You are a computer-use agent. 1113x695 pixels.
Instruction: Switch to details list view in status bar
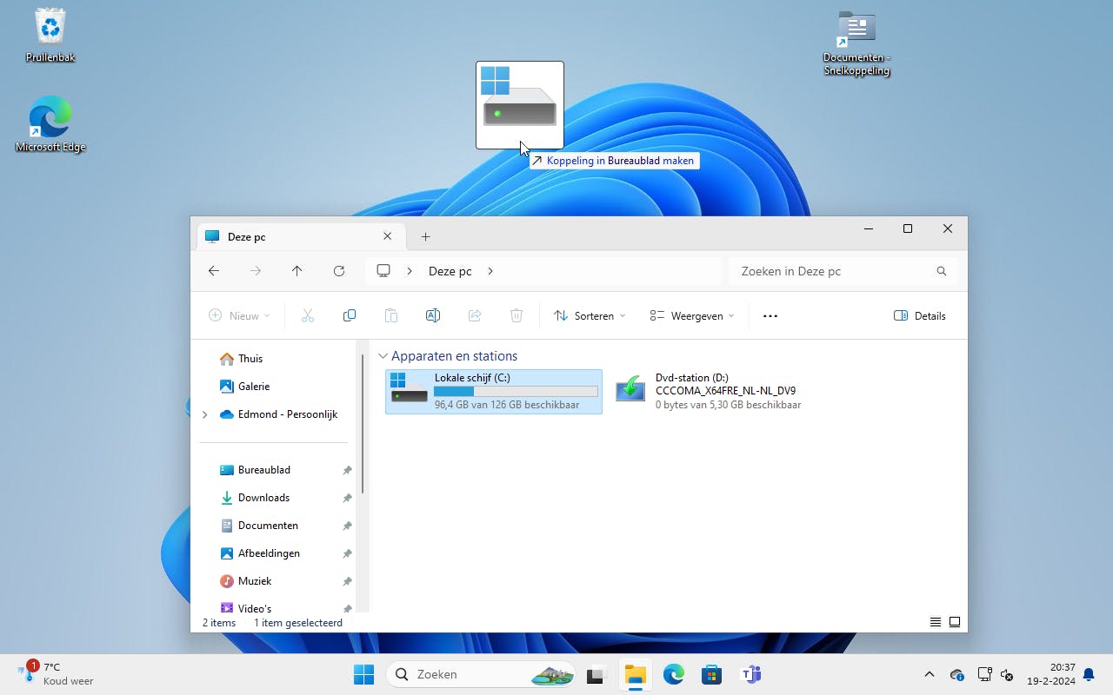[x=936, y=622]
